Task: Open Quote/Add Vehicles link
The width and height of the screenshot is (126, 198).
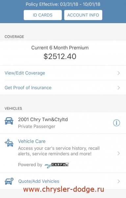Action: click(x=38, y=181)
